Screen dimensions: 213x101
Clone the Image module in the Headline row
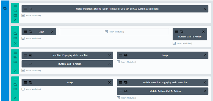pyautogui.click(x=126, y=55)
